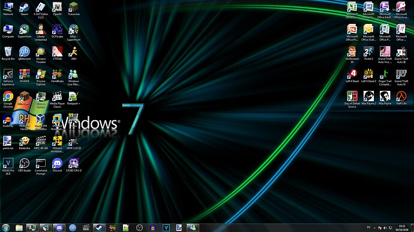The height and width of the screenshot is (232, 414).
Task: Launch the Process Explorer shortcut
Action: coord(41,77)
